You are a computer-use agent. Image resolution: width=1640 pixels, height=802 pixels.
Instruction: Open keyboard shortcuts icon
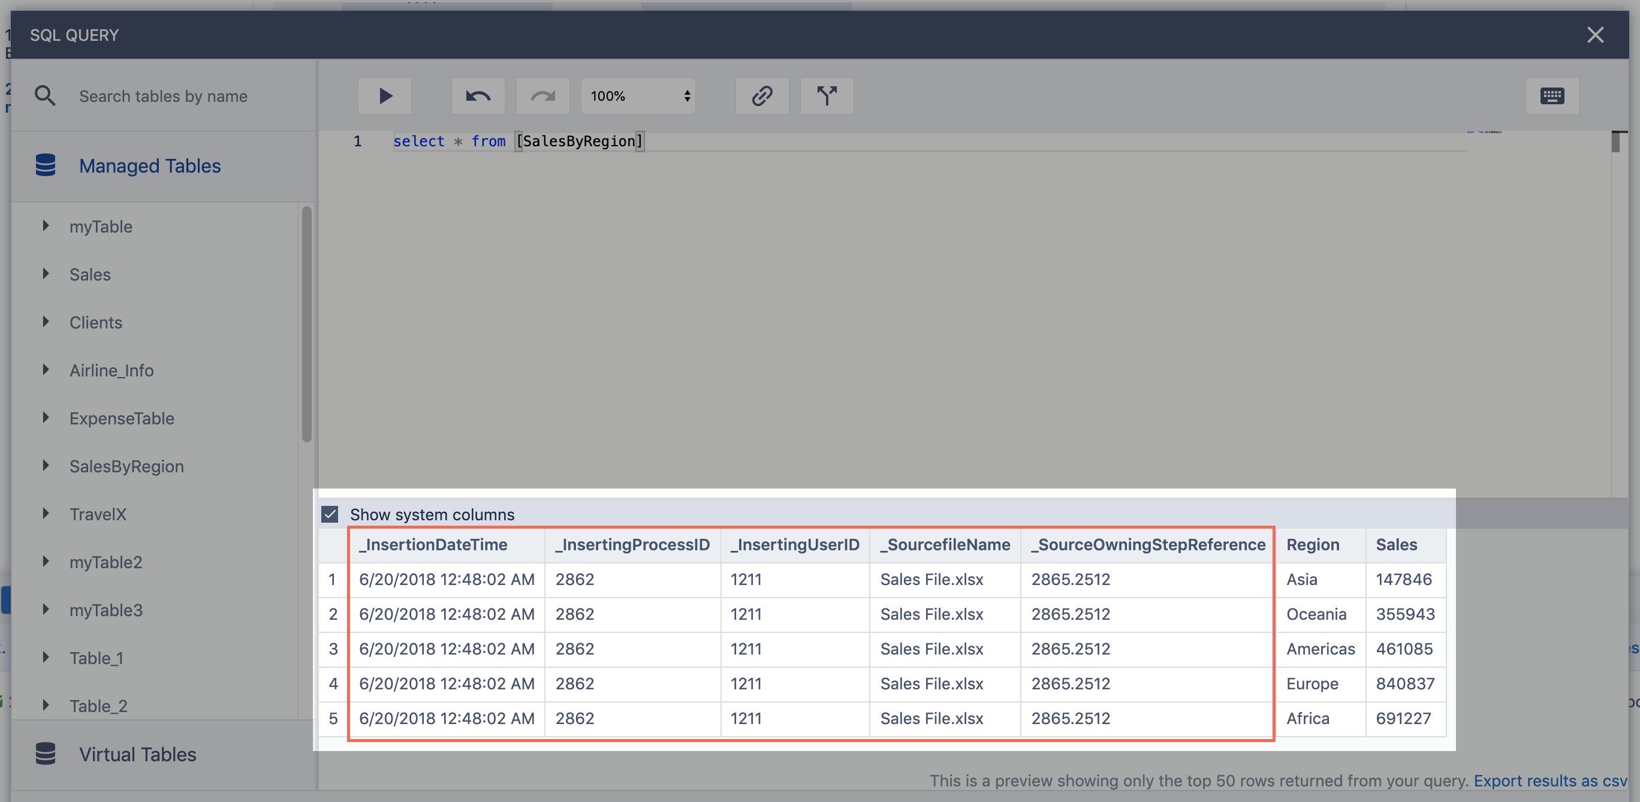(x=1551, y=96)
